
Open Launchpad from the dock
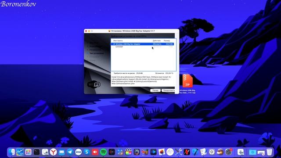[x=28, y=152]
